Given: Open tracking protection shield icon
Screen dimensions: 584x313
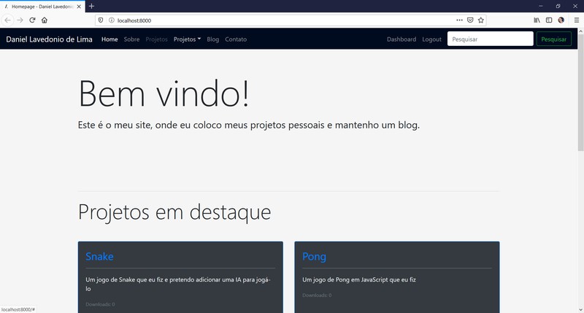Looking at the screenshot, I should pyautogui.click(x=101, y=20).
